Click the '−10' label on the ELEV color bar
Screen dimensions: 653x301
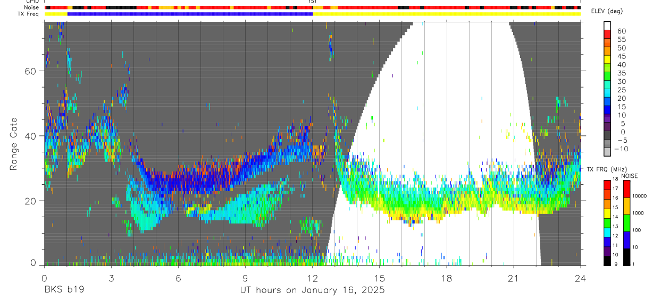(621, 149)
